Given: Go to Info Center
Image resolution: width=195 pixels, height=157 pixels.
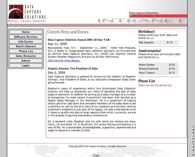Looking at the screenshot, I should (26, 42).
